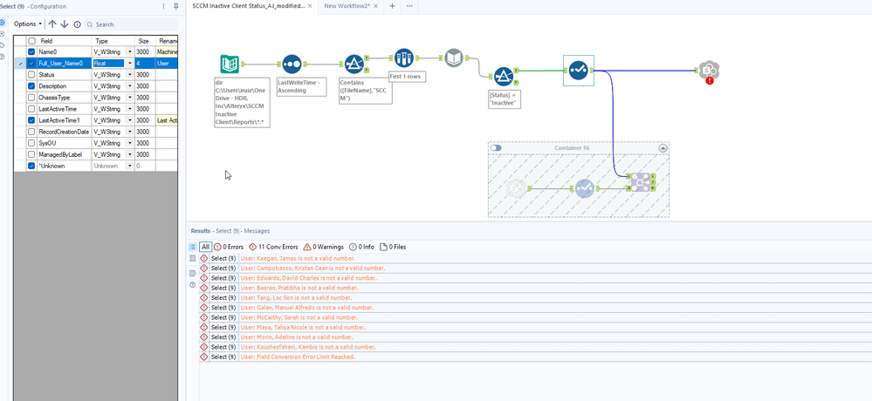Open type dropdown for Description field
Viewport: 872px width, 401px height.
point(130,86)
